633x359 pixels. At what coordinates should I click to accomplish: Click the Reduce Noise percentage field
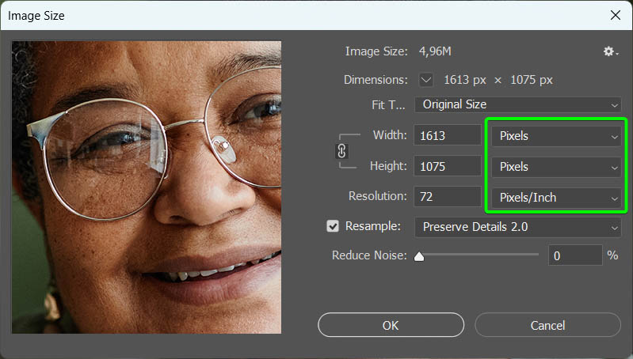pos(574,255)
